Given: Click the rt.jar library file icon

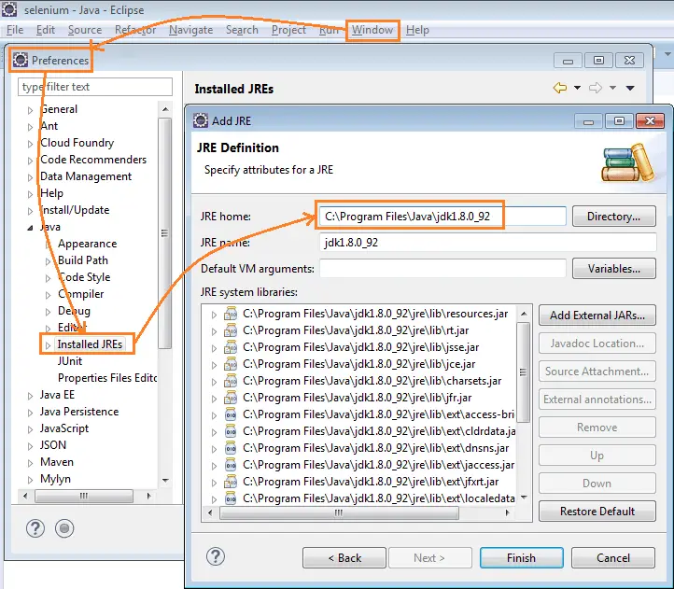Looking at the screenshot, I should coord(231,331).
